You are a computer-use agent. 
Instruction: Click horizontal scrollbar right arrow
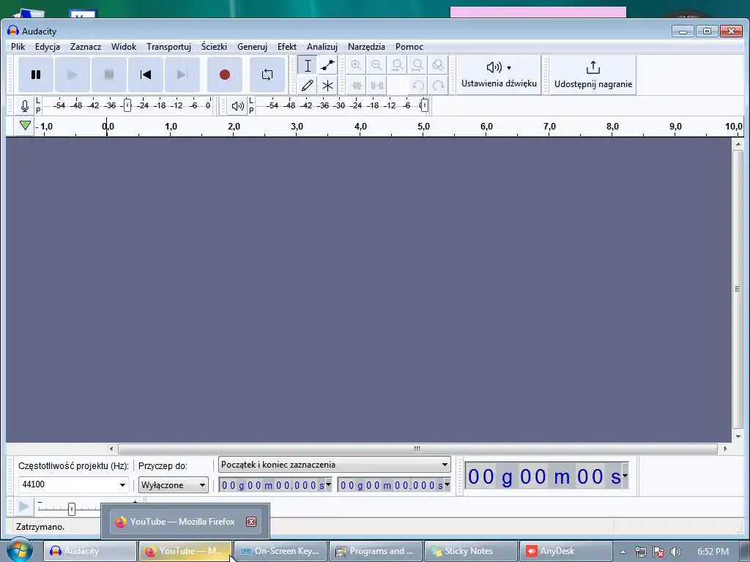pyautogui.click(x=725, y=449)
